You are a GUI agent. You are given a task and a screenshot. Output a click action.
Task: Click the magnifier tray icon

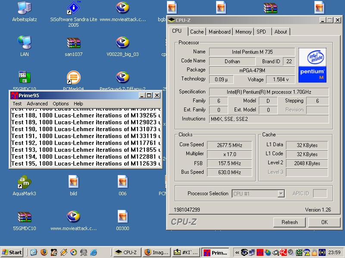click(276, 253)
